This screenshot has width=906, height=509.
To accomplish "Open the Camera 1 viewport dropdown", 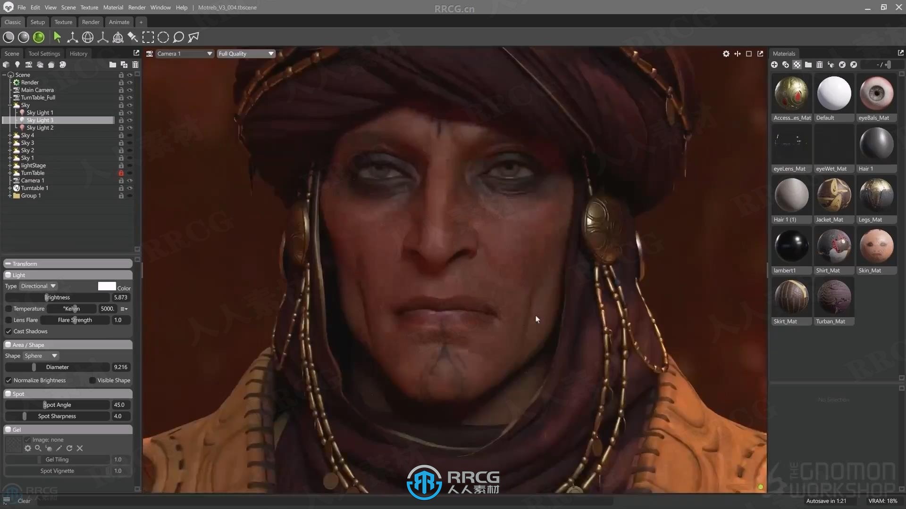I will 185,54.
